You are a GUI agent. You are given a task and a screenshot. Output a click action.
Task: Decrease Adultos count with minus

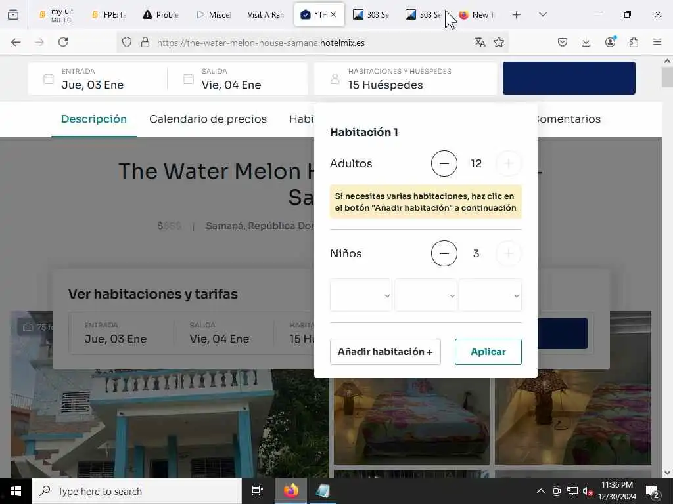tap(444, 163)
